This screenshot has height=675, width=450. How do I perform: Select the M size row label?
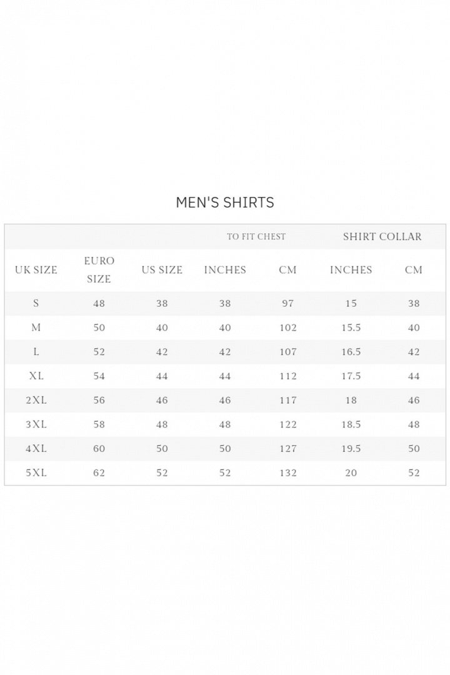(x=36, y=327)
